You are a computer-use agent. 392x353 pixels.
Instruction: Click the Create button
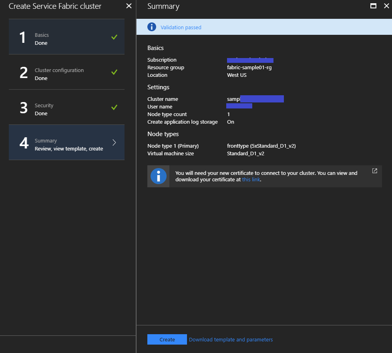pos(167,339)
